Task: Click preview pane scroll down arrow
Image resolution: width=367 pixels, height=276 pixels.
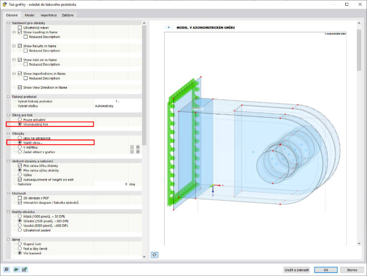Action: (x=359, y=244)
